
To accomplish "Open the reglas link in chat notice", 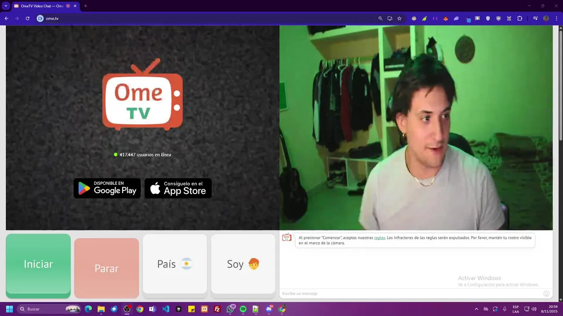I will pos(380,237).
